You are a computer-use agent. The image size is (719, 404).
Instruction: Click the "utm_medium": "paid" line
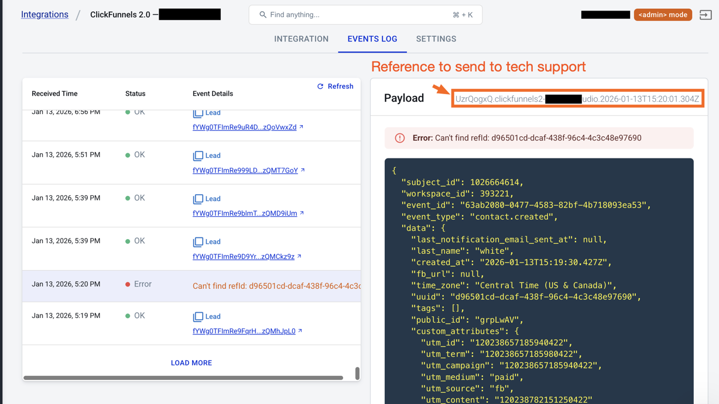[472, 377]
